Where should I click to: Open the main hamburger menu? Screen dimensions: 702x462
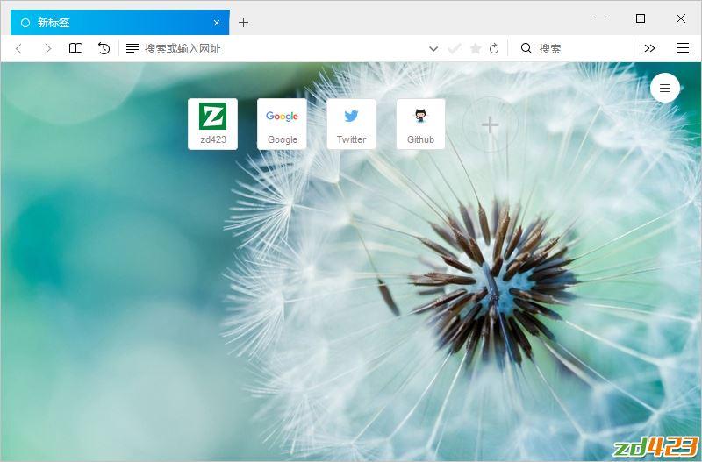pos(683,48)
